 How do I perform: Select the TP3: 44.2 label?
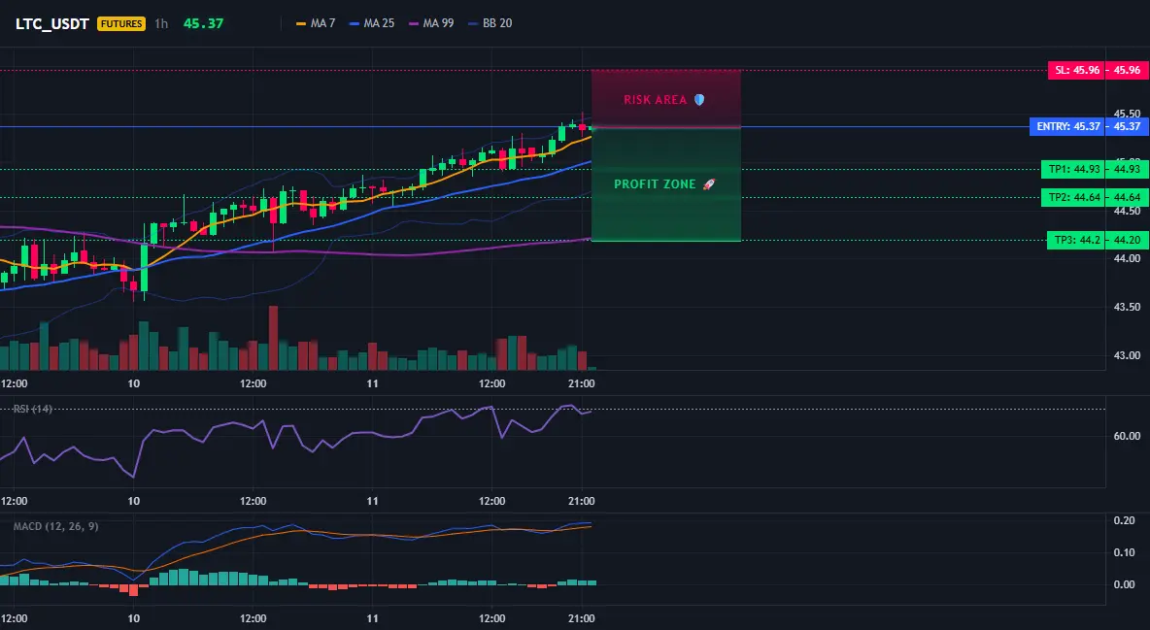[x=1076, y=240]
